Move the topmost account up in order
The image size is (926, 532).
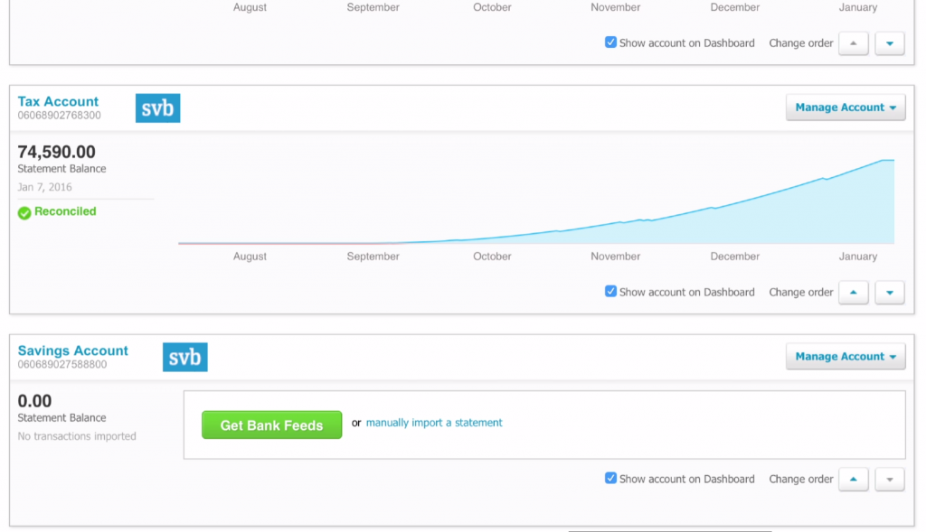pyautogui.click(x=854, y=43)
